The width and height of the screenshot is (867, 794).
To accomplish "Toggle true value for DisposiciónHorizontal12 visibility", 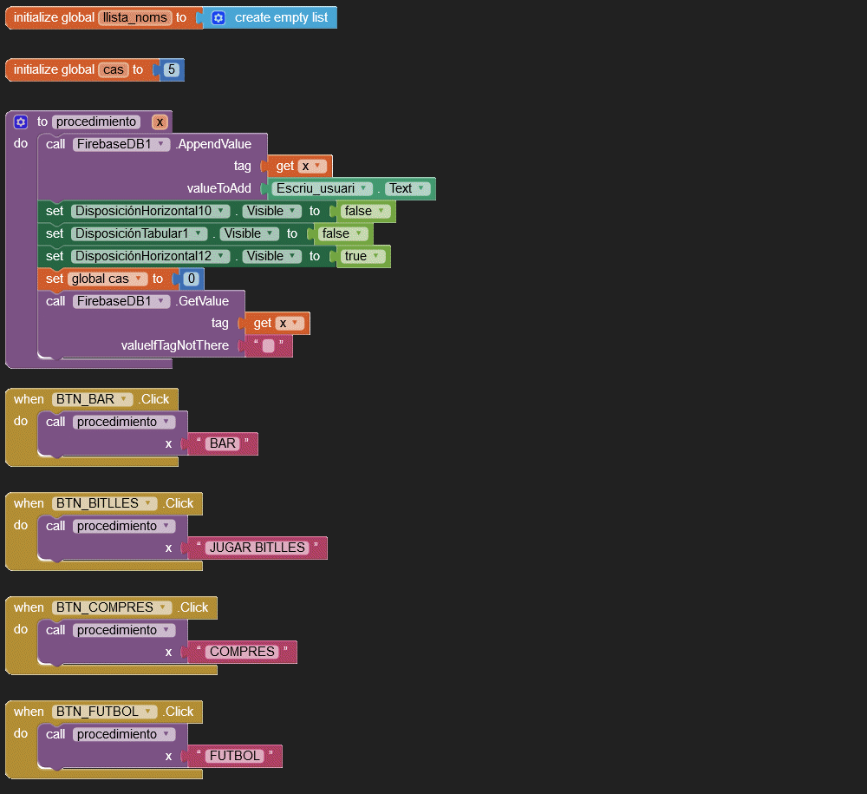I will point(375,257).
